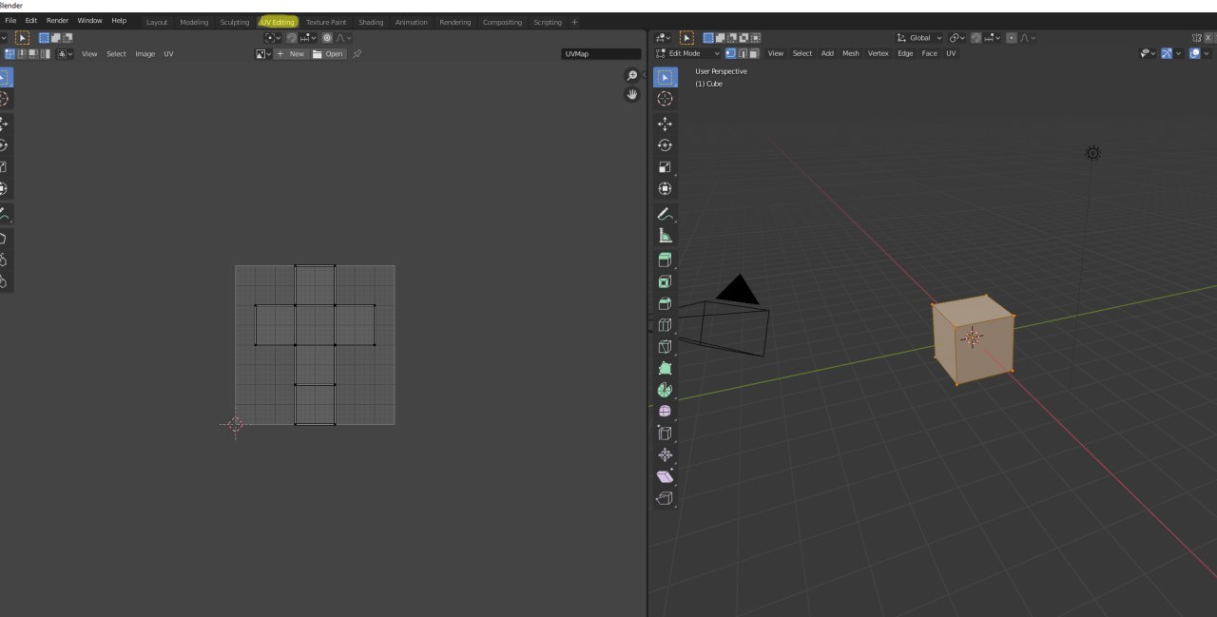This screenshot has width=1217, height=617.
Task: Click the Open image button
Action: click(x=328, y=54)
